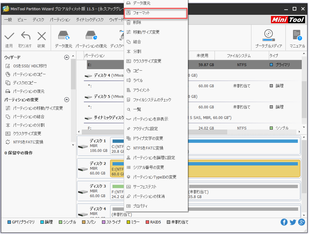
Task: Open the General (一般) menu
Action: coord(8,20)
